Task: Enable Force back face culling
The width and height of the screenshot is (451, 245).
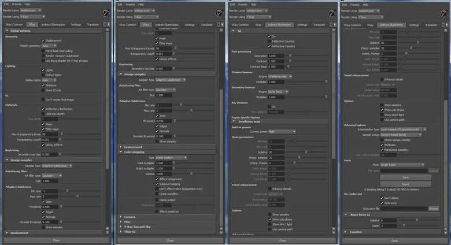Action: [x=43, y=51]
